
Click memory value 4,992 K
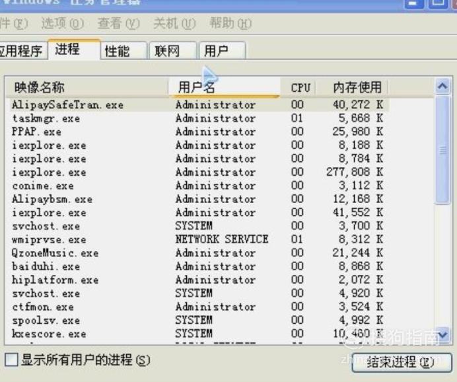tap(361, 320)
